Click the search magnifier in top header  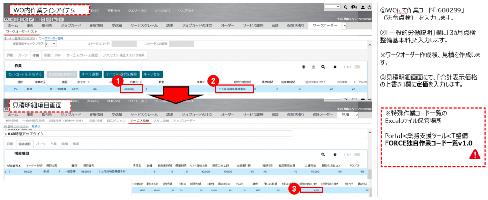tap(345, 7)
